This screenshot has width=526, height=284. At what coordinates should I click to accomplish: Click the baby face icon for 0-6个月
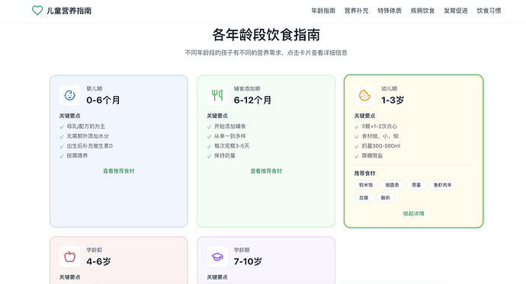point(70,95)
